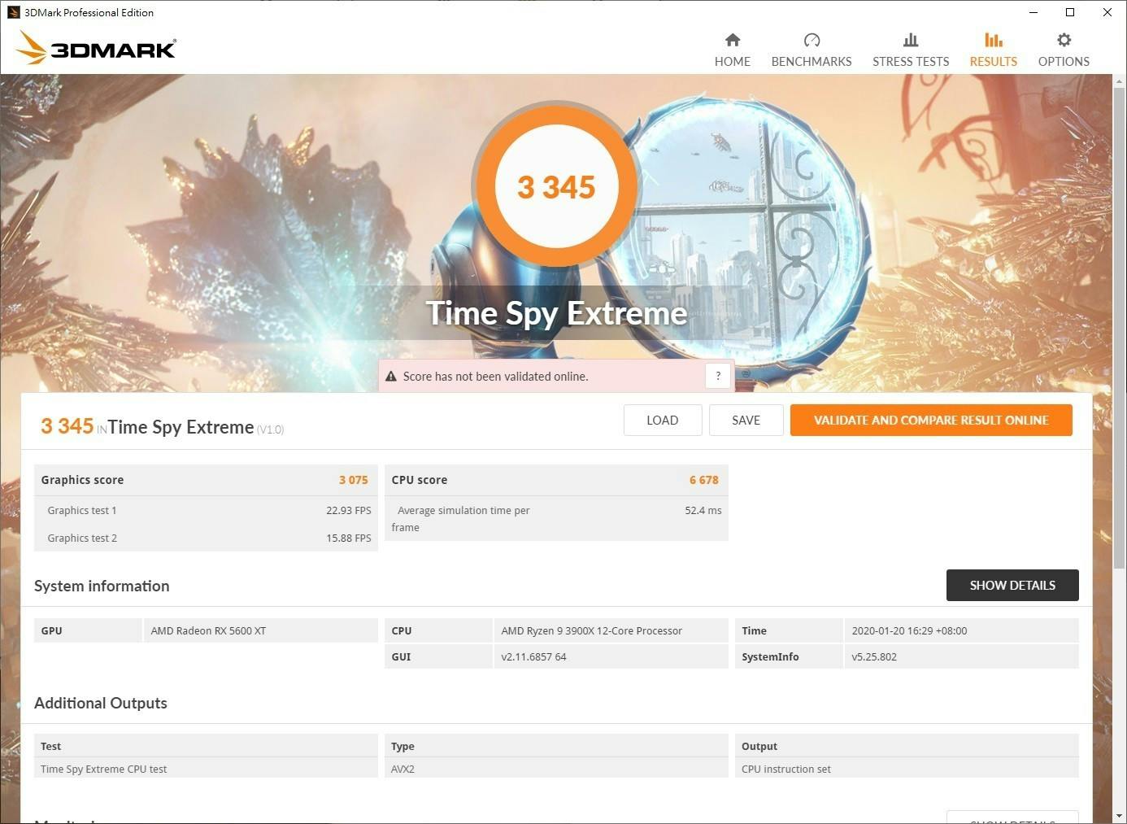Click the System information heading
The width and height of the screenshot is (1127, 824).
[x=102, y=586]
